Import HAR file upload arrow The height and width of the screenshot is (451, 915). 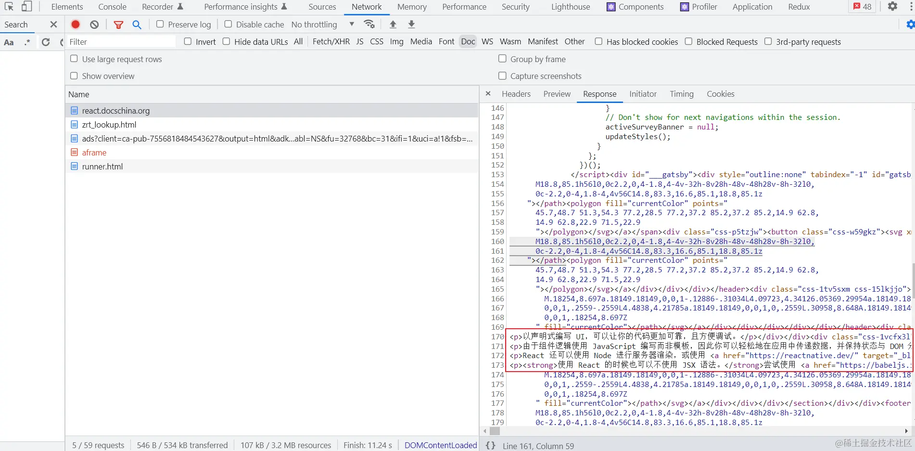click(393, 25)
